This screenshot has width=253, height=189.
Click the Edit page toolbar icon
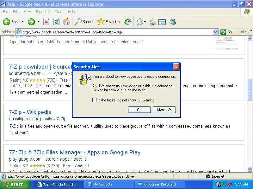pos(162,22)
